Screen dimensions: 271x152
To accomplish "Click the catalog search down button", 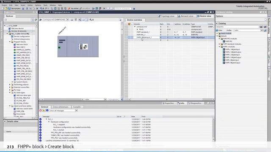I will pyautogui.click(x=261, y=27).
